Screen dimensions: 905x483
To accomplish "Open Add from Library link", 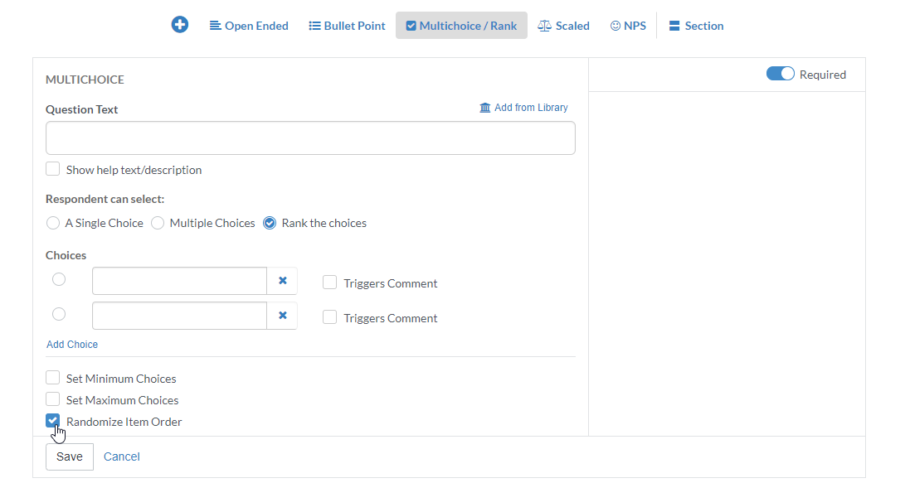I will tap(523, 108).
